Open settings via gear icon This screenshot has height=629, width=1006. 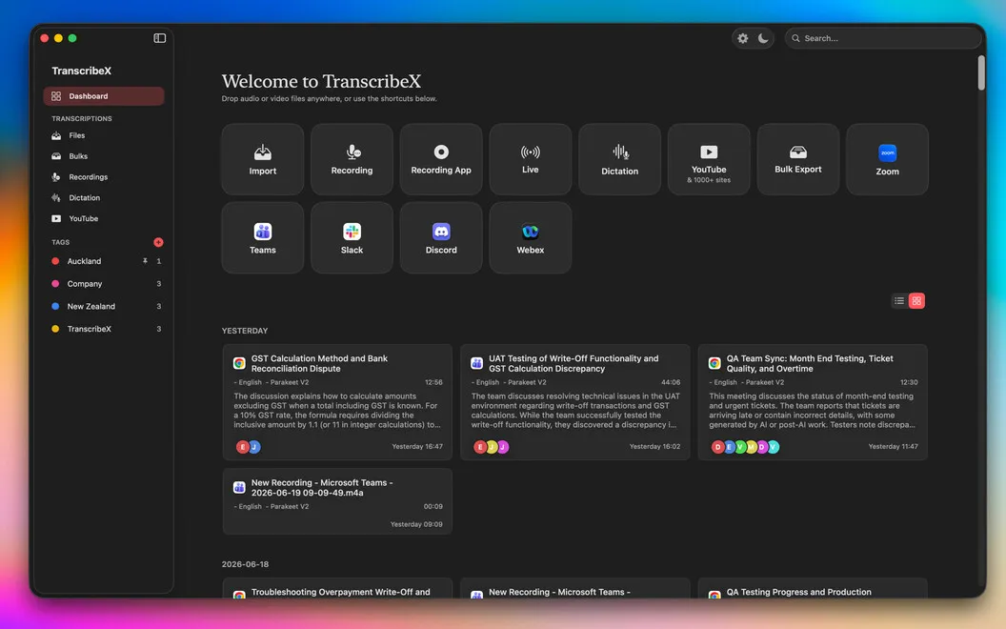click(x=743, y=38)
